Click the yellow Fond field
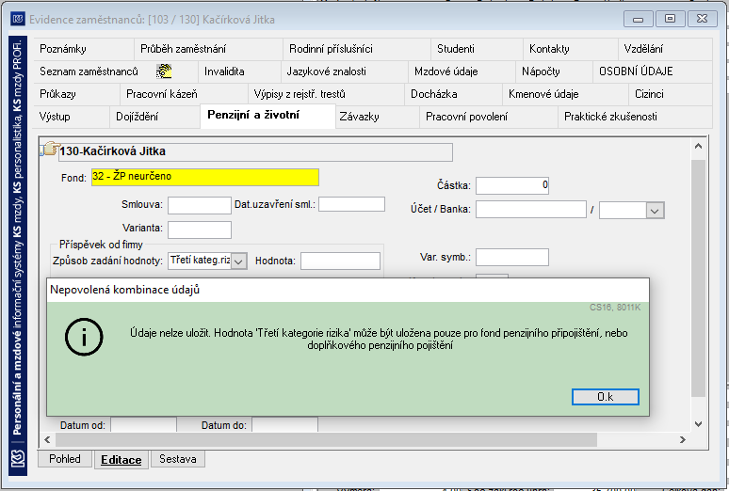729x491 pixels. point(205,177)
